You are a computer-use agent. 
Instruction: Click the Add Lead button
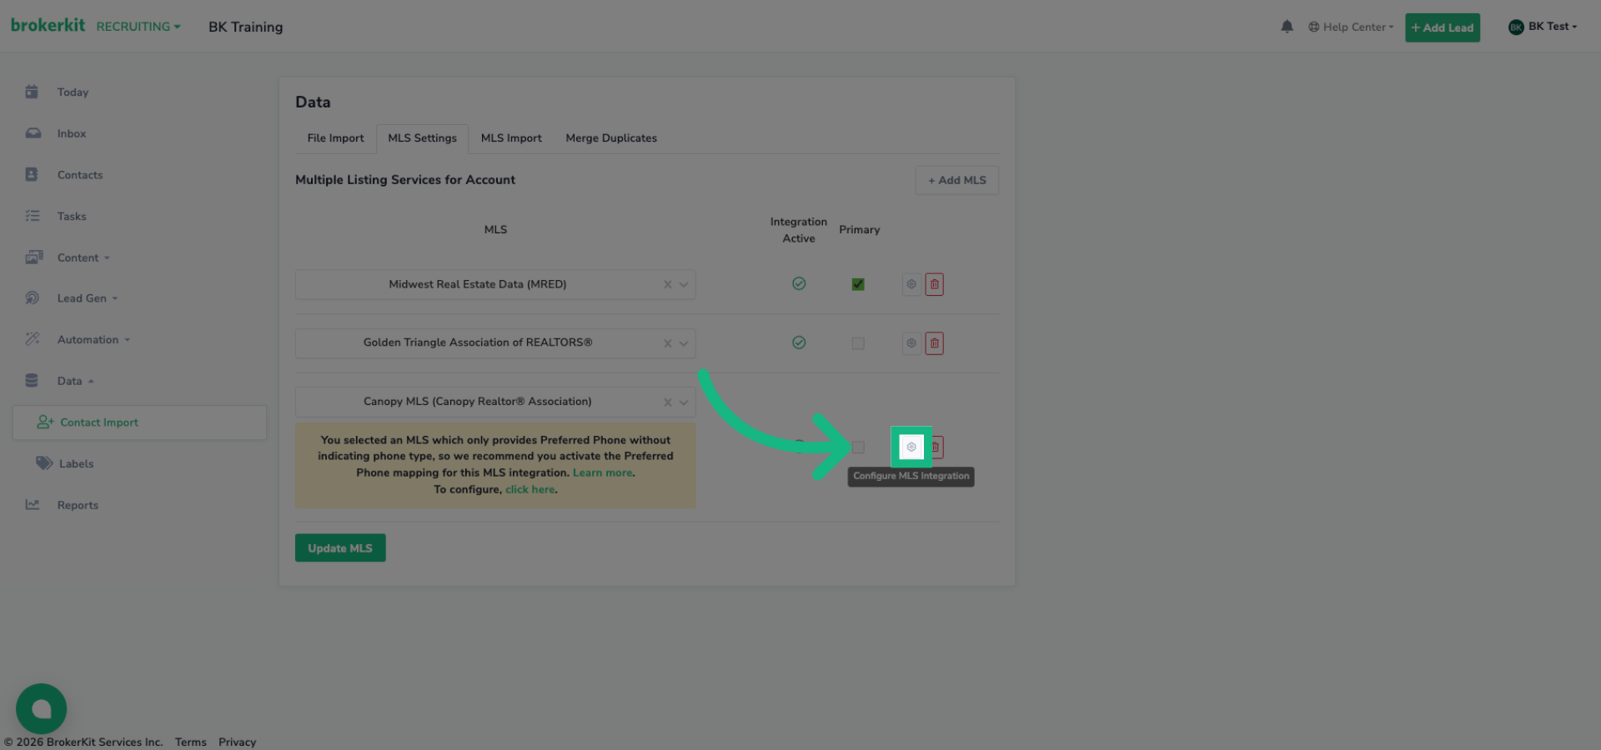click(x=1443, y=27)
